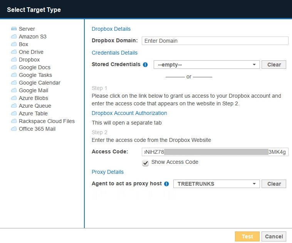Viewport: 292px width, 243px height.
Task: Expand the TREETRUNKS proxy agent dropdown
Action: (216, 184)
